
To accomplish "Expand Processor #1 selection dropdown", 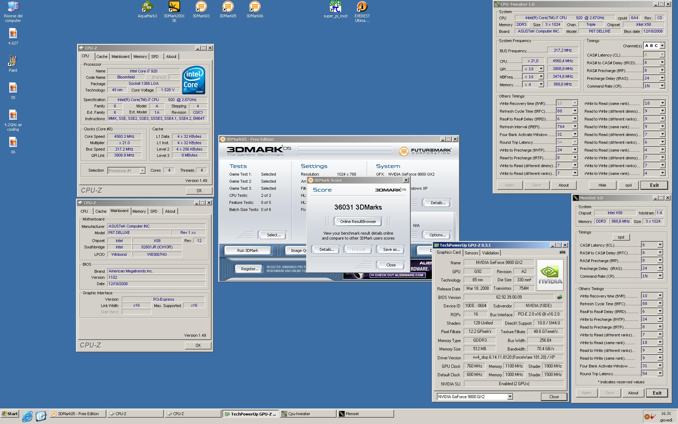I will (x=142, y=171).
